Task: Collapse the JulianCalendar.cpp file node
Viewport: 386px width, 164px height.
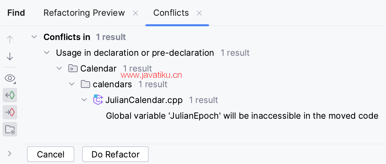Action: point(84,100)
